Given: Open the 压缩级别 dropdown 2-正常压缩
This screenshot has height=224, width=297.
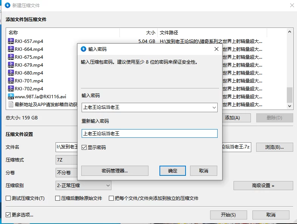Looking at the screenshot, I should [84, 186].
